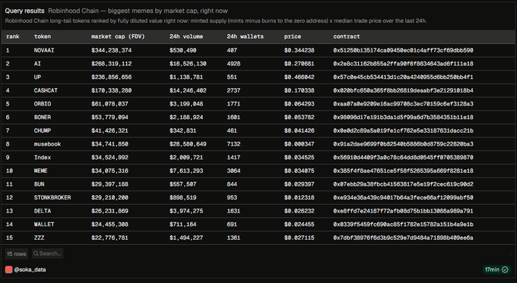Viewport: 517px width, 283px height.
Task: Click the 4928 wallets cell
Action: [x=233, y=64]
